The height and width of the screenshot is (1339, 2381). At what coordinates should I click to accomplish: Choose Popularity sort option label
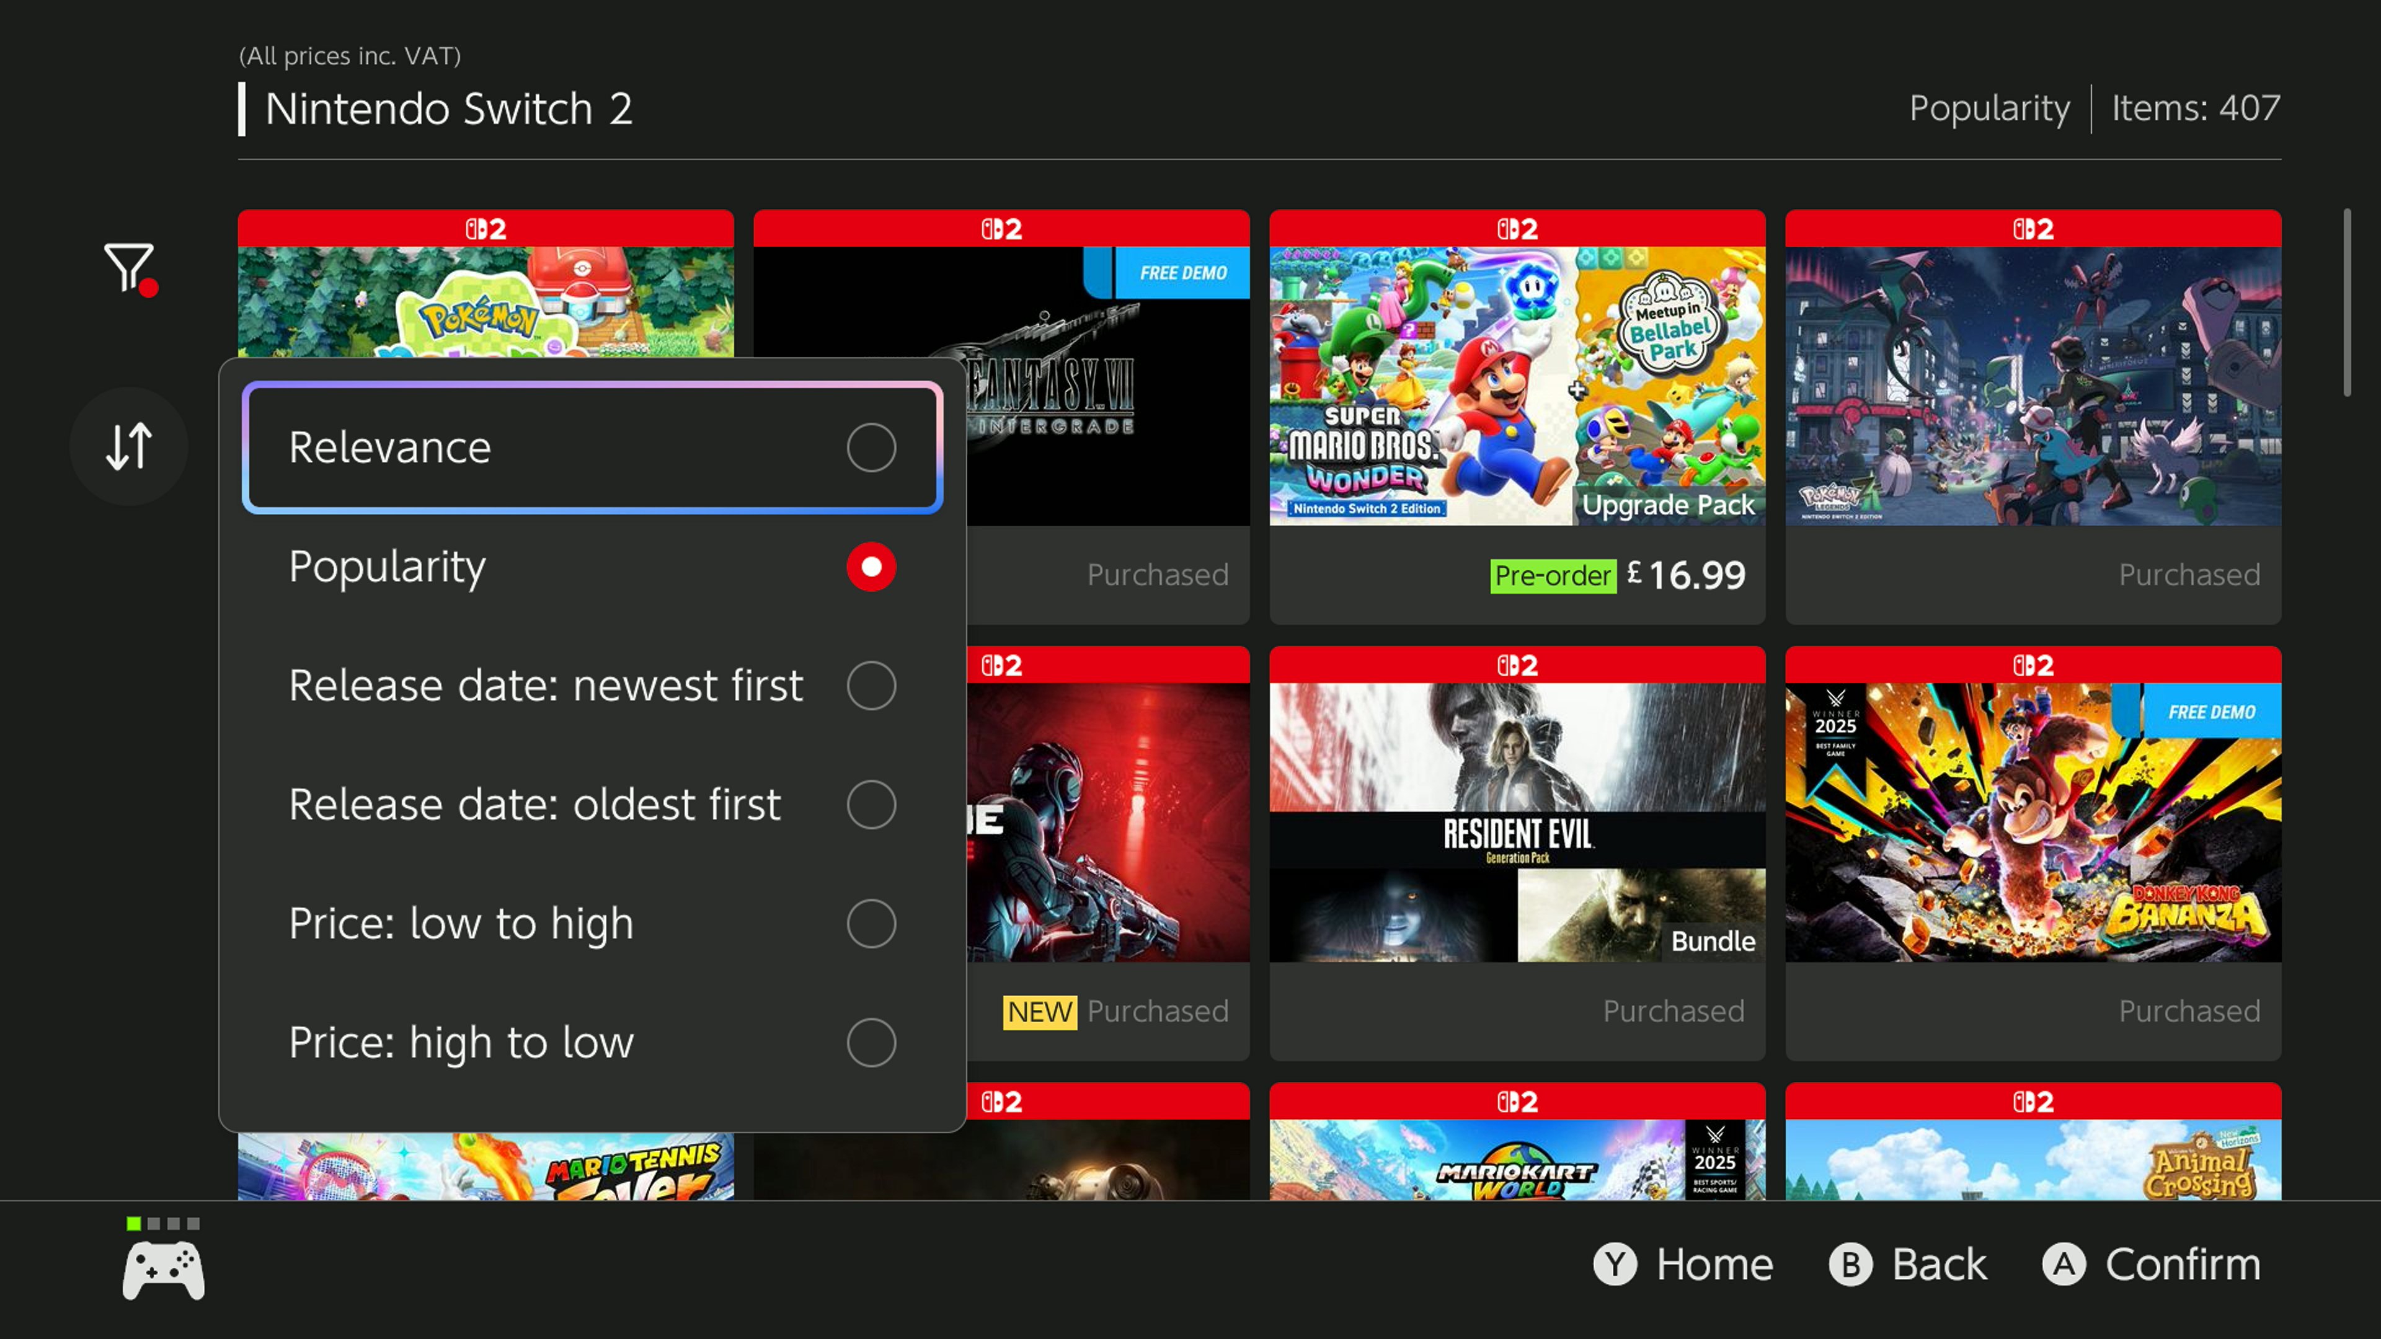tap(386, 567)
